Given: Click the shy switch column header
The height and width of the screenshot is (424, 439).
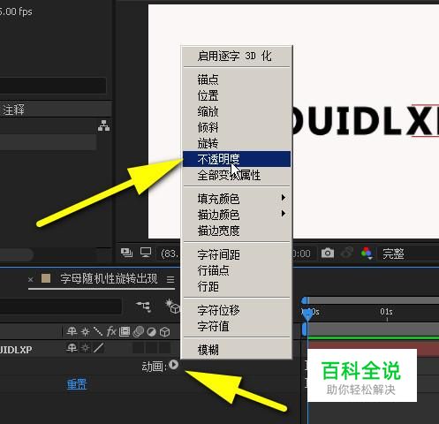Looking at the screenshot, I should (x=72, y=332).
